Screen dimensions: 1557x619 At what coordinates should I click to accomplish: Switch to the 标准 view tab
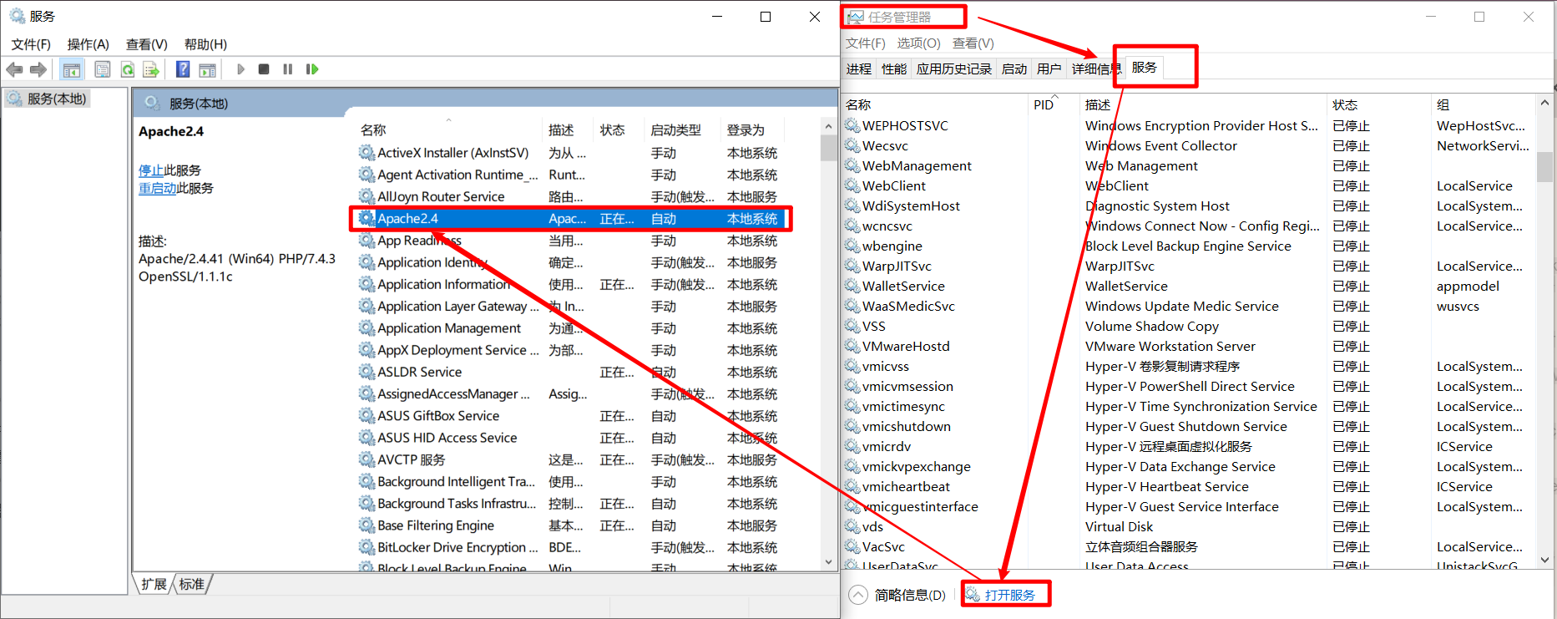(192, 584)
